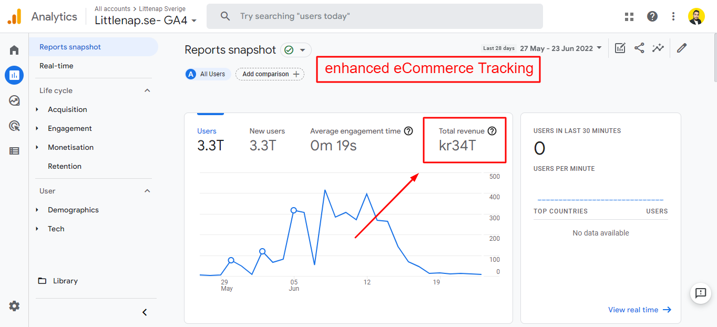Open the Acquisition reports
Viewport: 717px width, 327px height.
click(x=67, y=109)
